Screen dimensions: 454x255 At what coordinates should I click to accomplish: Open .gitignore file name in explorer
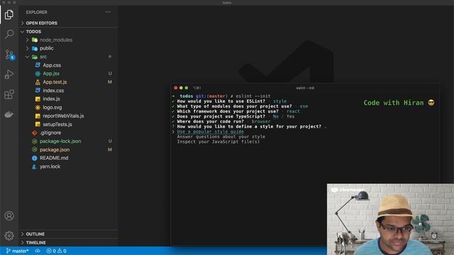[50, 132]
